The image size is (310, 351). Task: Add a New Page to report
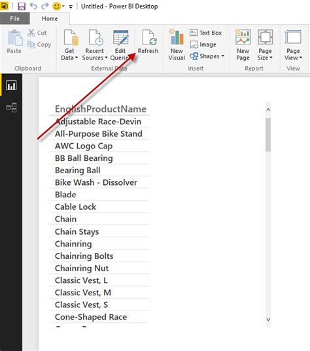(x=243, y=44)
